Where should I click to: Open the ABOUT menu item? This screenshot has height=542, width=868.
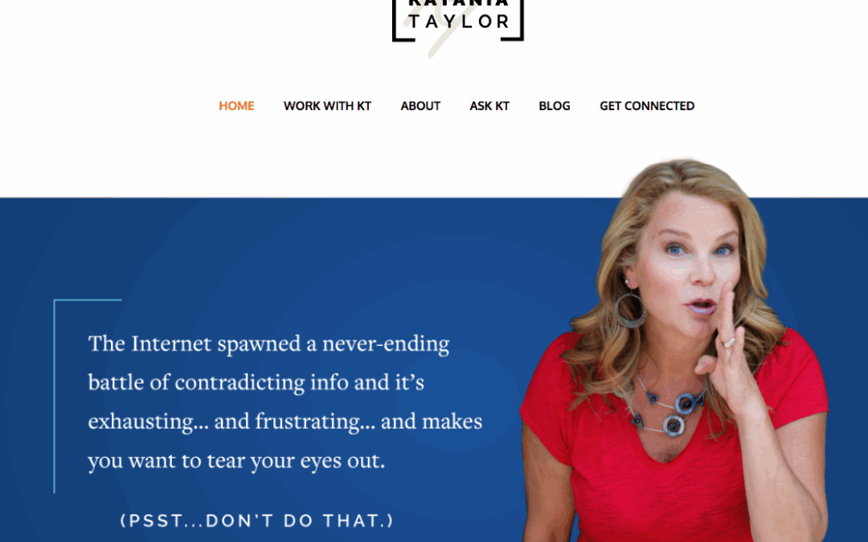click(x=420, y=106)
